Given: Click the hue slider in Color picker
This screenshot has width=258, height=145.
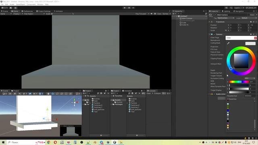Looking at the screenshot, I should (239, 82).
